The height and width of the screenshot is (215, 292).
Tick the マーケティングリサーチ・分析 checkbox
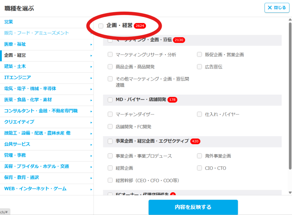click(110, 54)
